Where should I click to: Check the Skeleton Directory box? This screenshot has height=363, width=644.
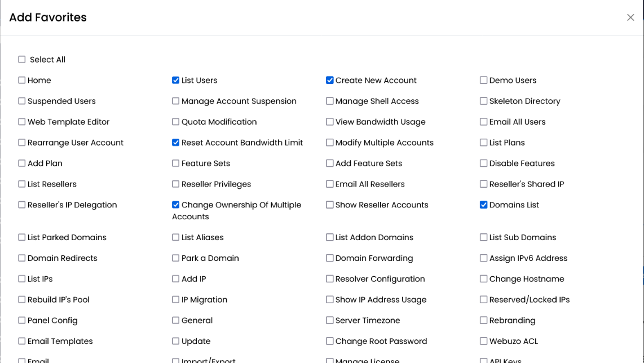click(x=483, y=101)
